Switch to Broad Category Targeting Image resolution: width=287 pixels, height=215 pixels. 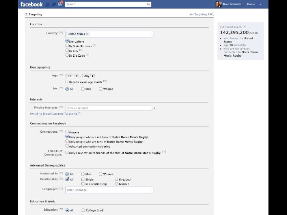click(x=54, y=113)
